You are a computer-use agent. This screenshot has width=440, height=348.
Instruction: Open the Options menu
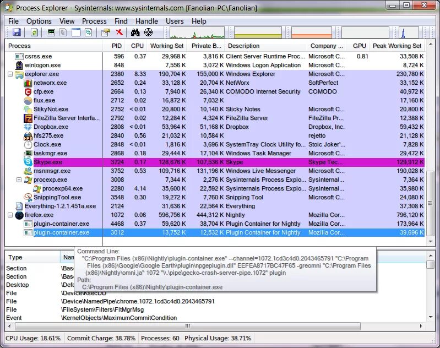pos(39,21)
